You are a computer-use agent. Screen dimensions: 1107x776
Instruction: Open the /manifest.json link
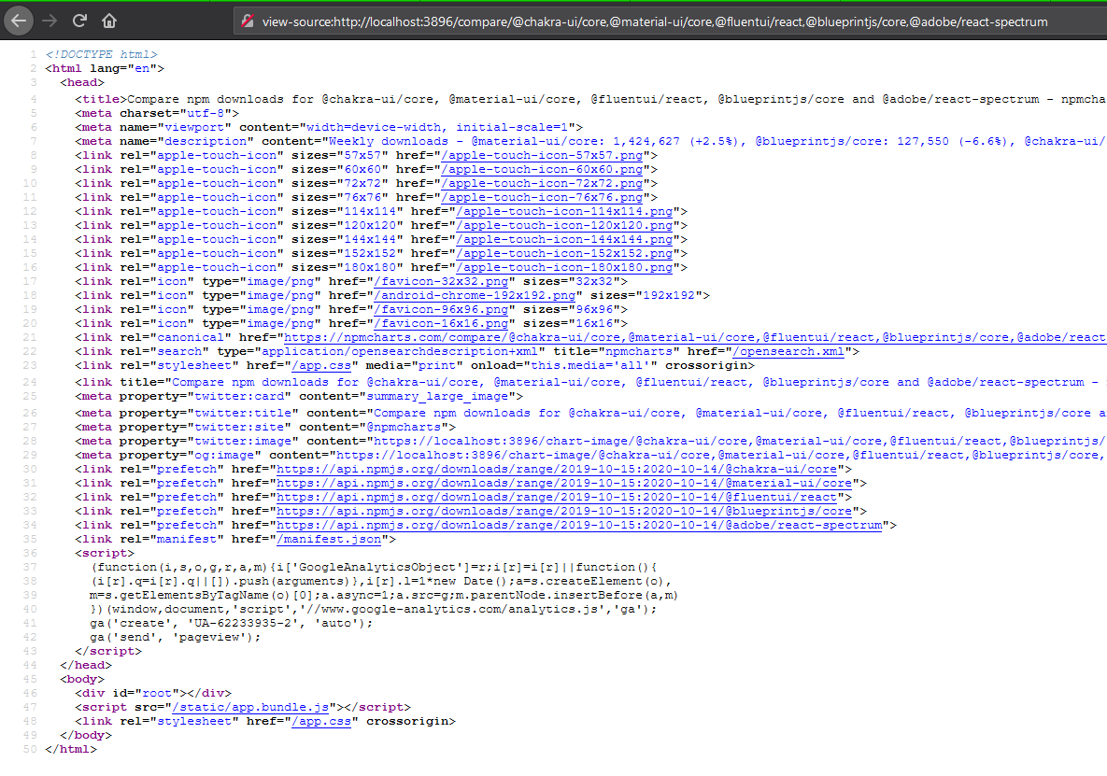pyautogui.click(x=329, y=540)
